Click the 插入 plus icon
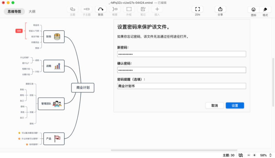 coord(157,9)
